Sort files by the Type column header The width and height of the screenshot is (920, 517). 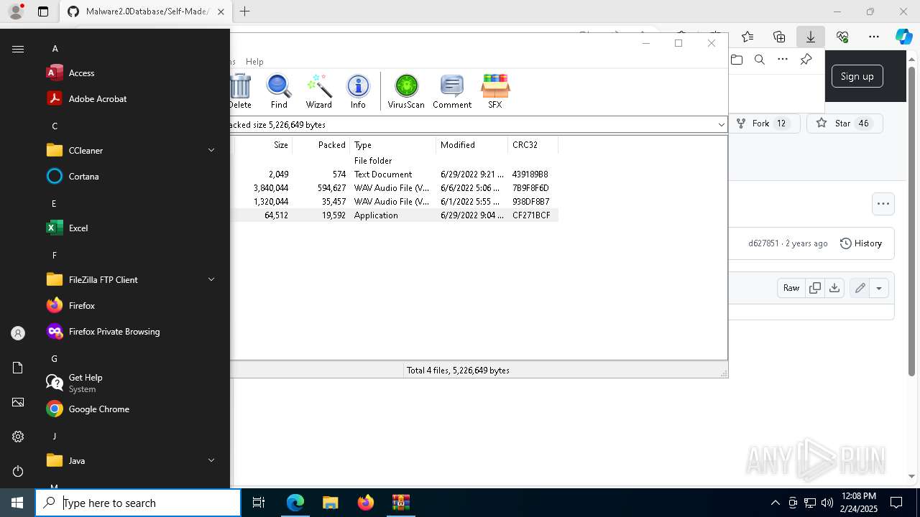tap(392, 145)
